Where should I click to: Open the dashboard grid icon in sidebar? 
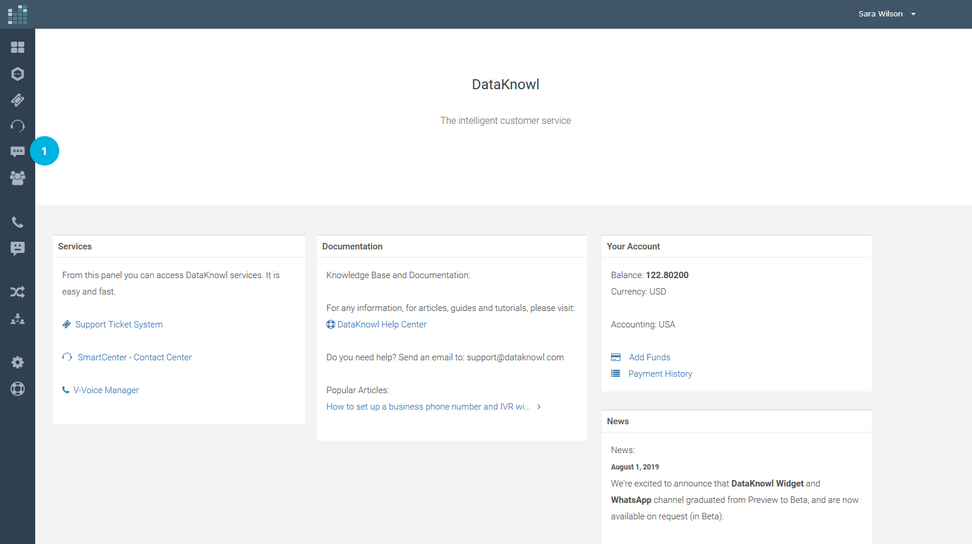(x=18, y=48)
